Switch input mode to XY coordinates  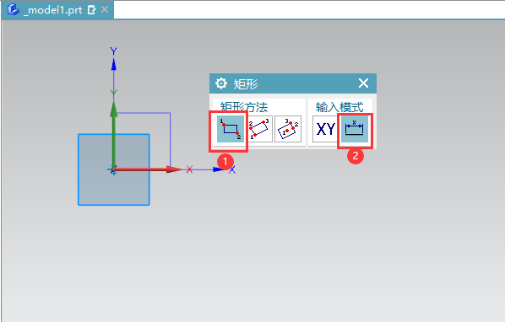325,129
